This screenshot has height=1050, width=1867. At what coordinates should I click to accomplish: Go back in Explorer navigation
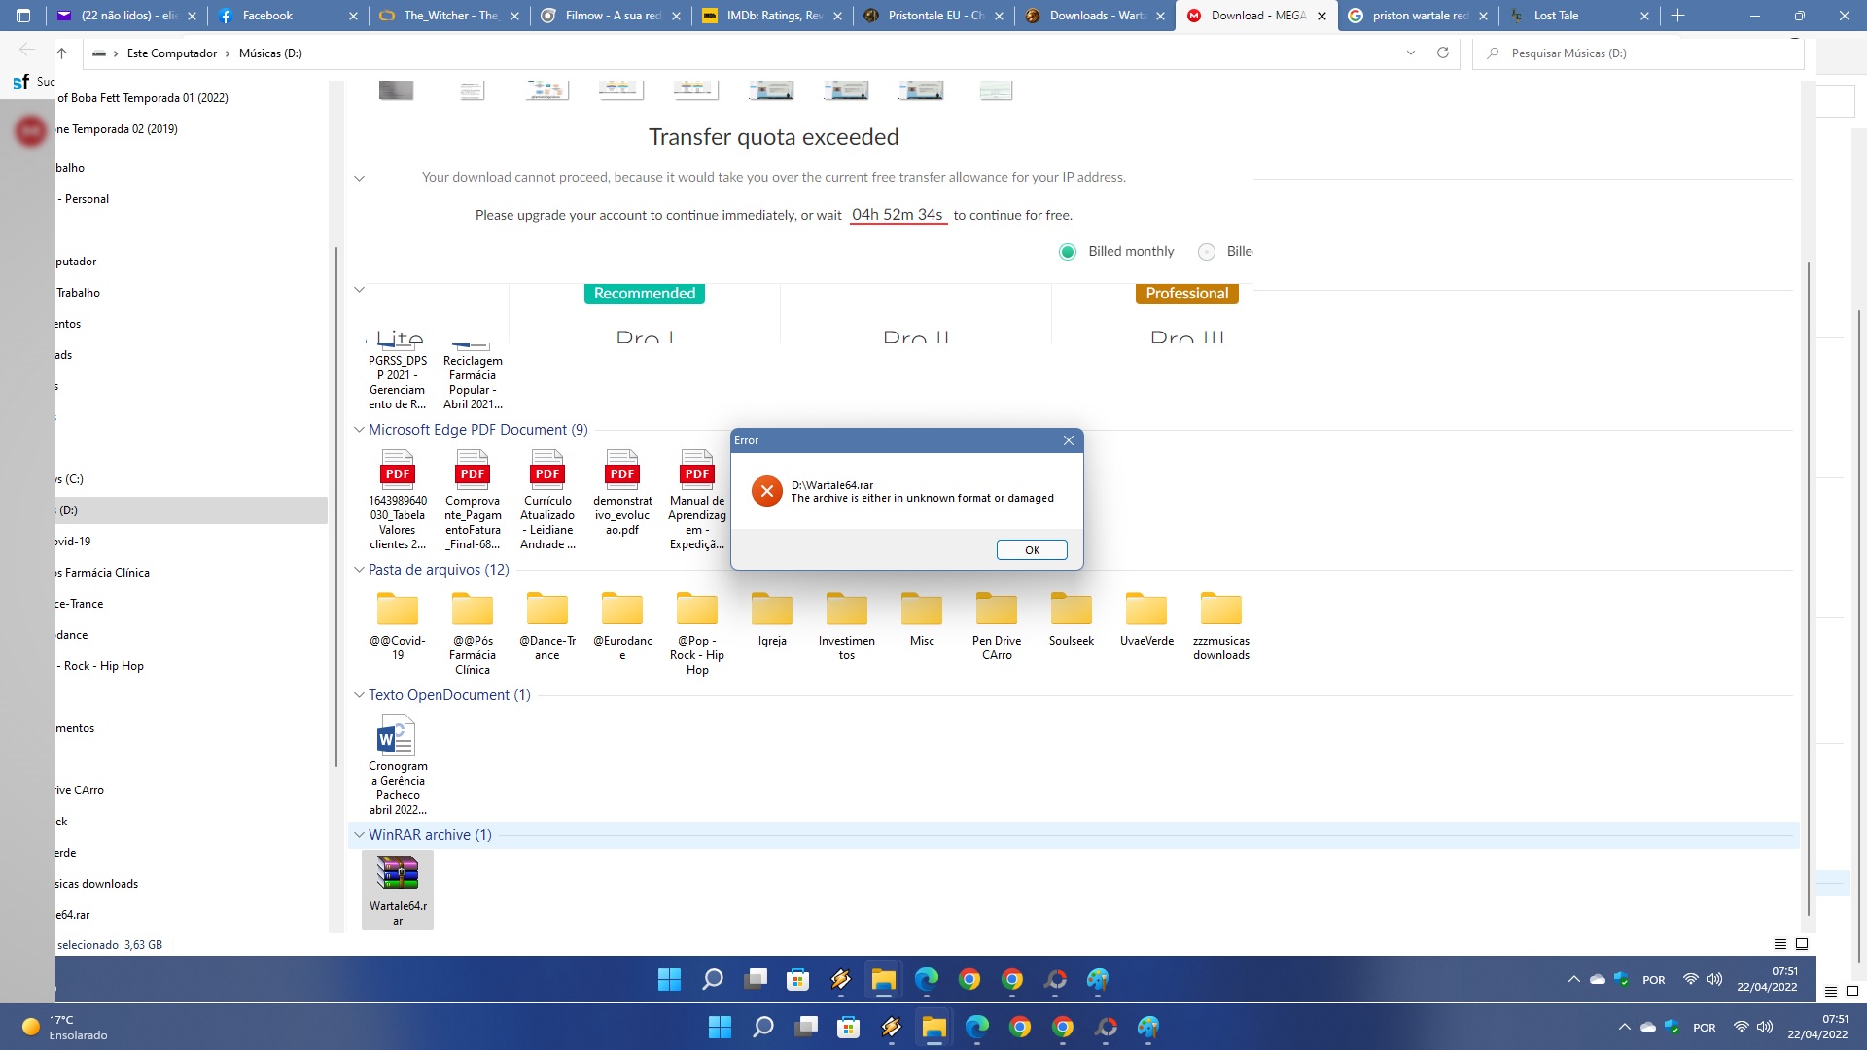pos(27,51)
